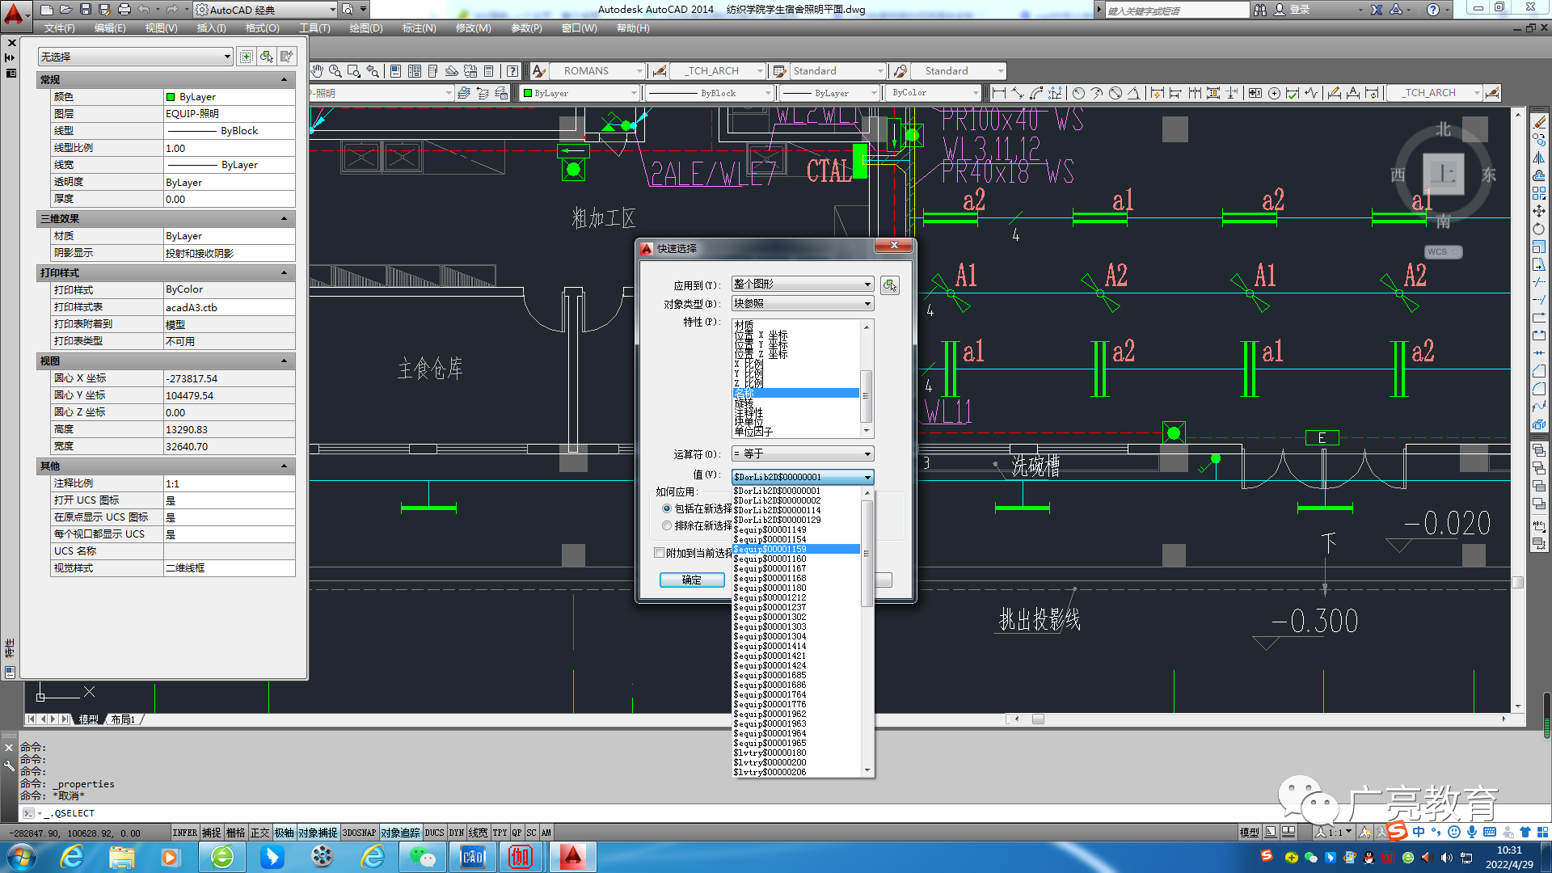
Task: Open the QuickCalc calculator icon
Action: pos(489,71)
